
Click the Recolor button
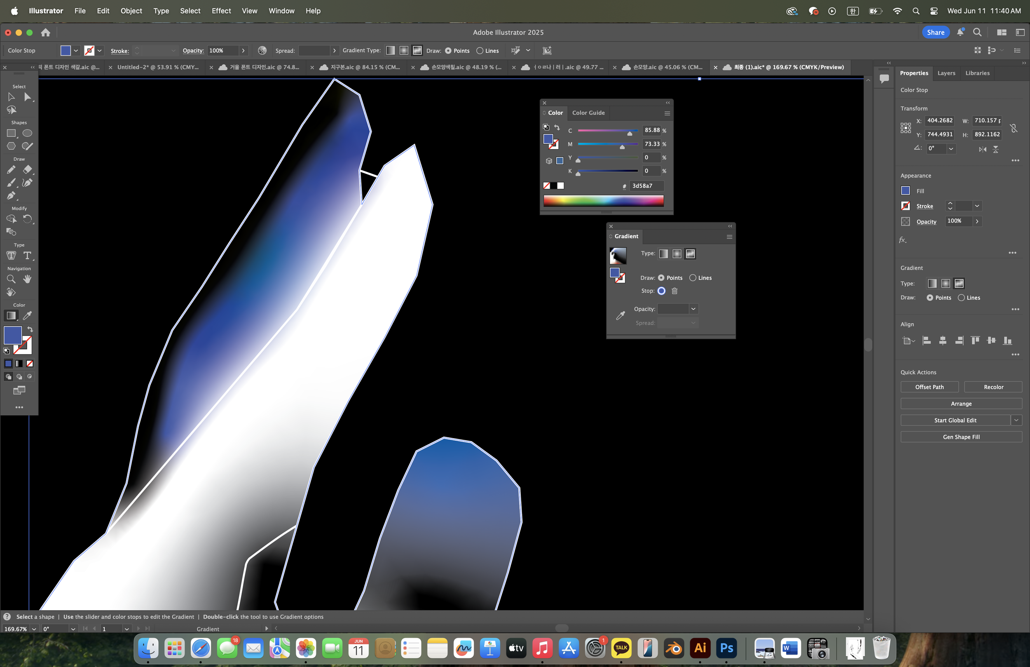pyautogui.click(x=993, y=387)
